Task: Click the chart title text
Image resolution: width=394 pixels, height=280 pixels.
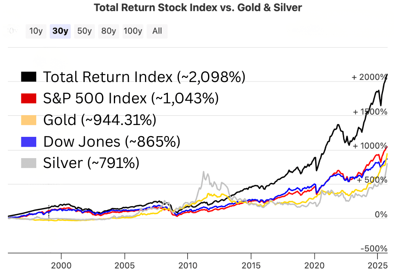Action: click(x=197, y=7)
